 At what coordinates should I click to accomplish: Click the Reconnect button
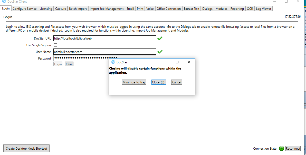pyautogui.click(x=293, y=148)
